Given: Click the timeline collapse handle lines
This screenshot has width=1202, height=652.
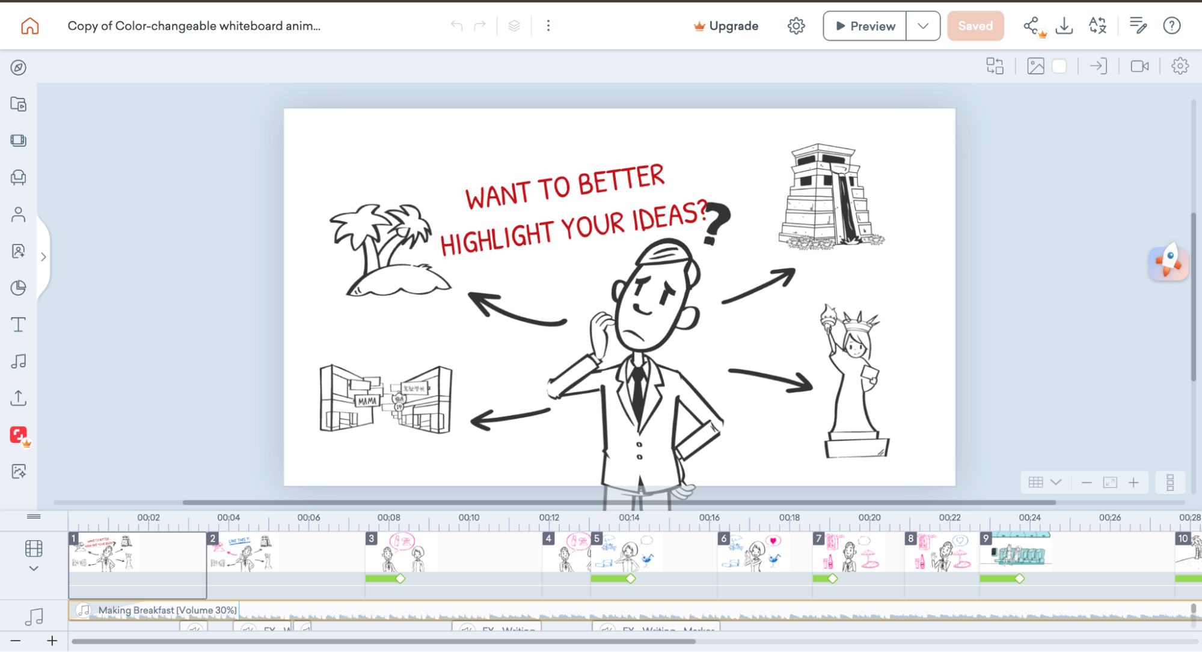Looking at the screenshot, I should [34, 517].
